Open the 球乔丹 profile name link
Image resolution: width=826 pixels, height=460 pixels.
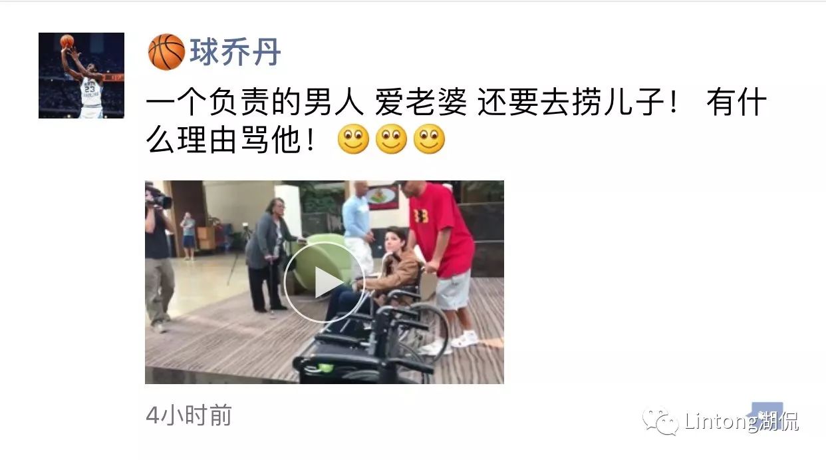pos(235,52)
